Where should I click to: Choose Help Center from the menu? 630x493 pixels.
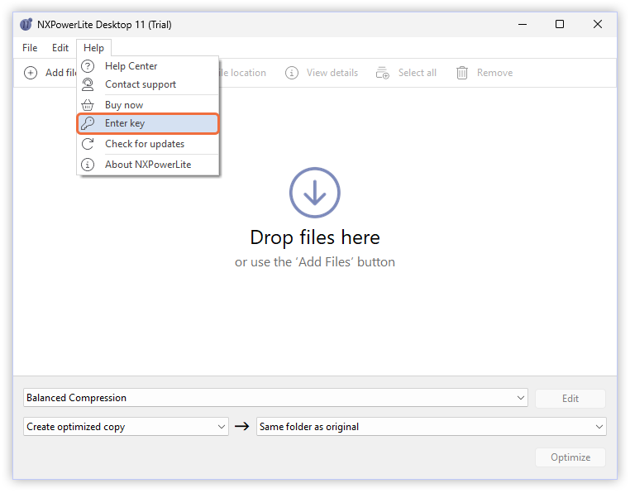148,66
